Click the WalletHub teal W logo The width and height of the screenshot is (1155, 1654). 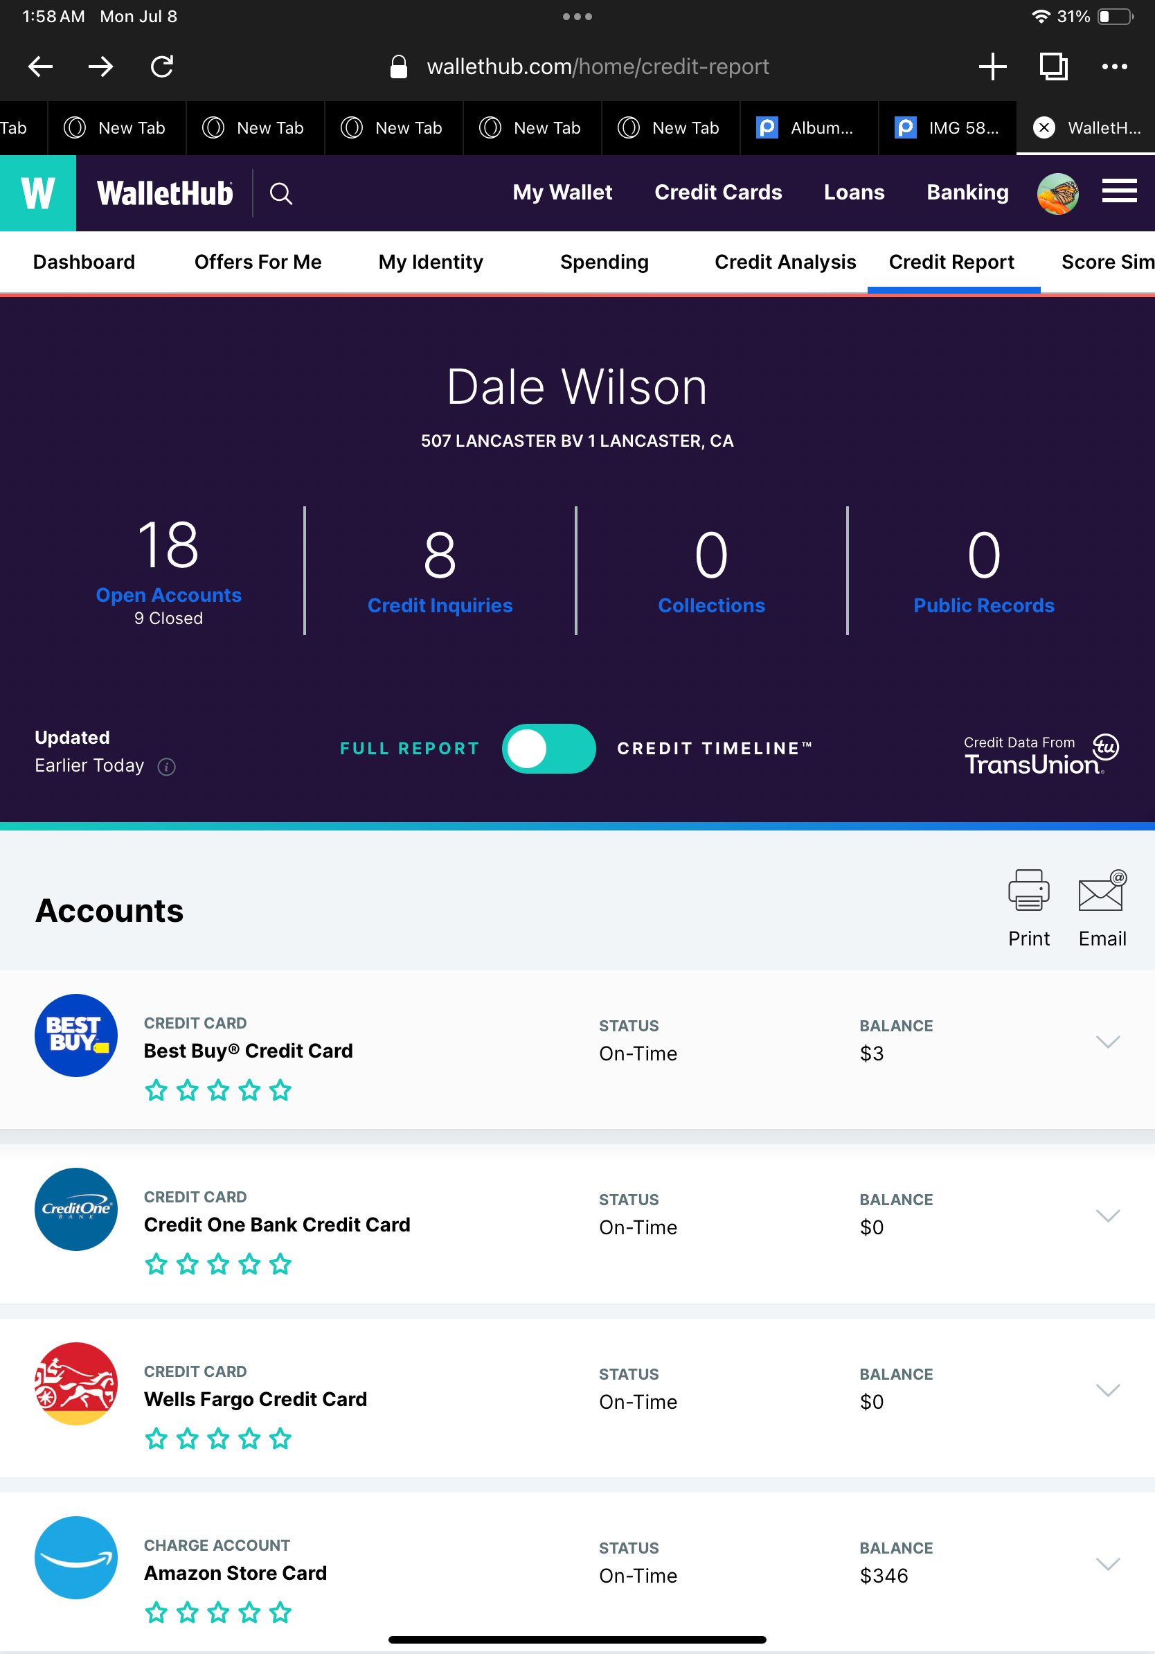[x=37, y=193]
